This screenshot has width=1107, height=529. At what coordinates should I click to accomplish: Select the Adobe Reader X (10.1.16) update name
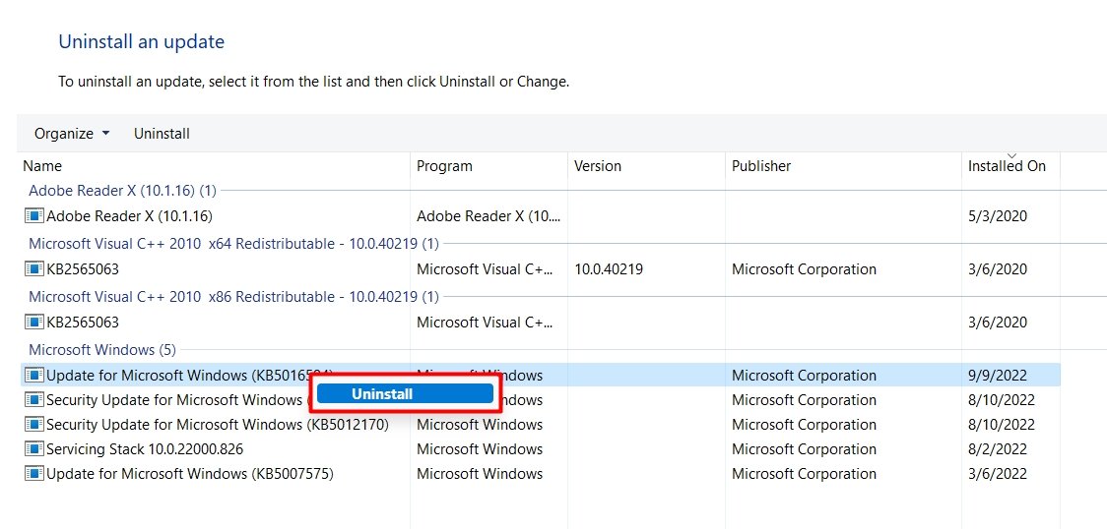[129, 215]
